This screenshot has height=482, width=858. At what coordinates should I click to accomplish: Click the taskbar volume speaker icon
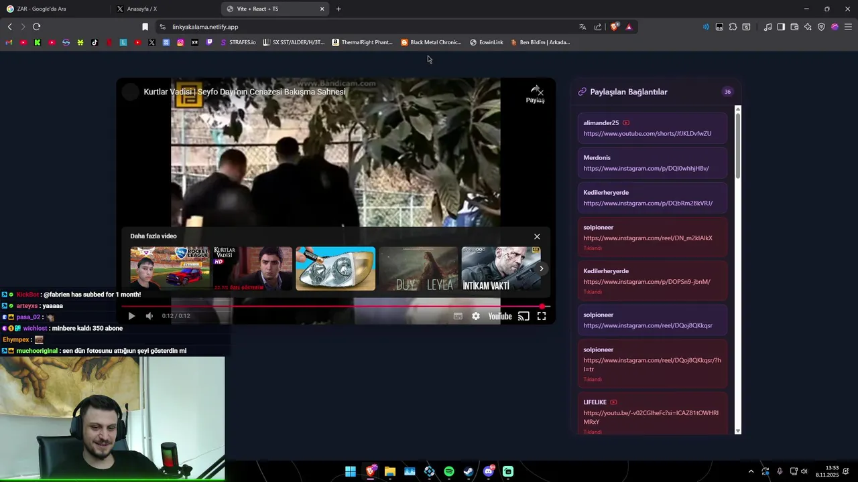(804, 471)
